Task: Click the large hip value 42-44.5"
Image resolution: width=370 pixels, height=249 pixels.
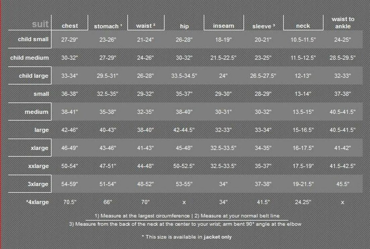Action: tap(184, 130)
